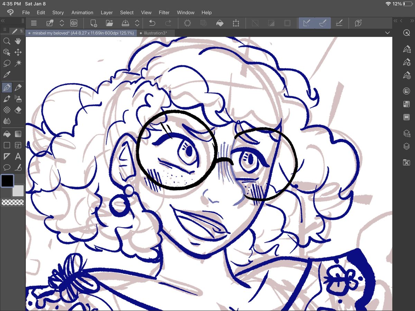Select the Blend water drops tool

[7, 121]
